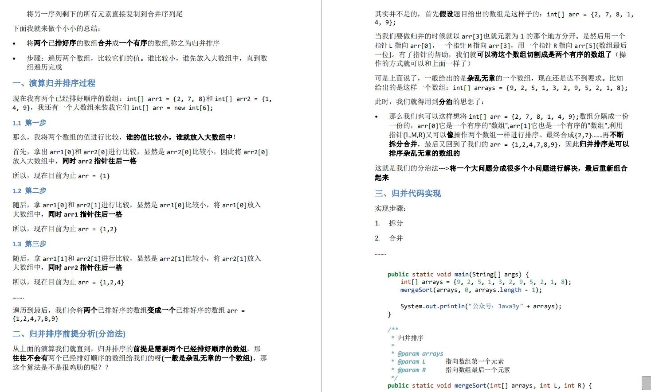Click the Javadoc line @param arrays
The height and width of the screenshot is (392, 651).
[417, 353]
